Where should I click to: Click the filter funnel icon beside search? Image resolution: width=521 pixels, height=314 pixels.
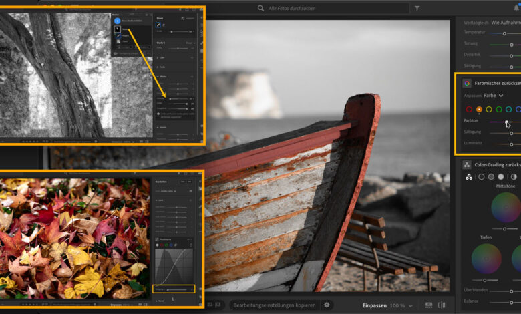[x=417, y=8]
